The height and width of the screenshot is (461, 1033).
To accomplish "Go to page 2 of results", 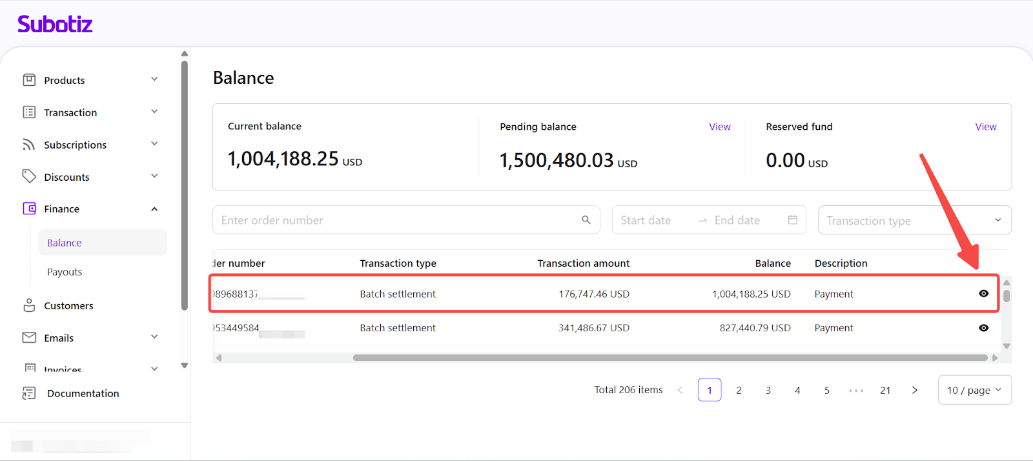I will point(739,390).
